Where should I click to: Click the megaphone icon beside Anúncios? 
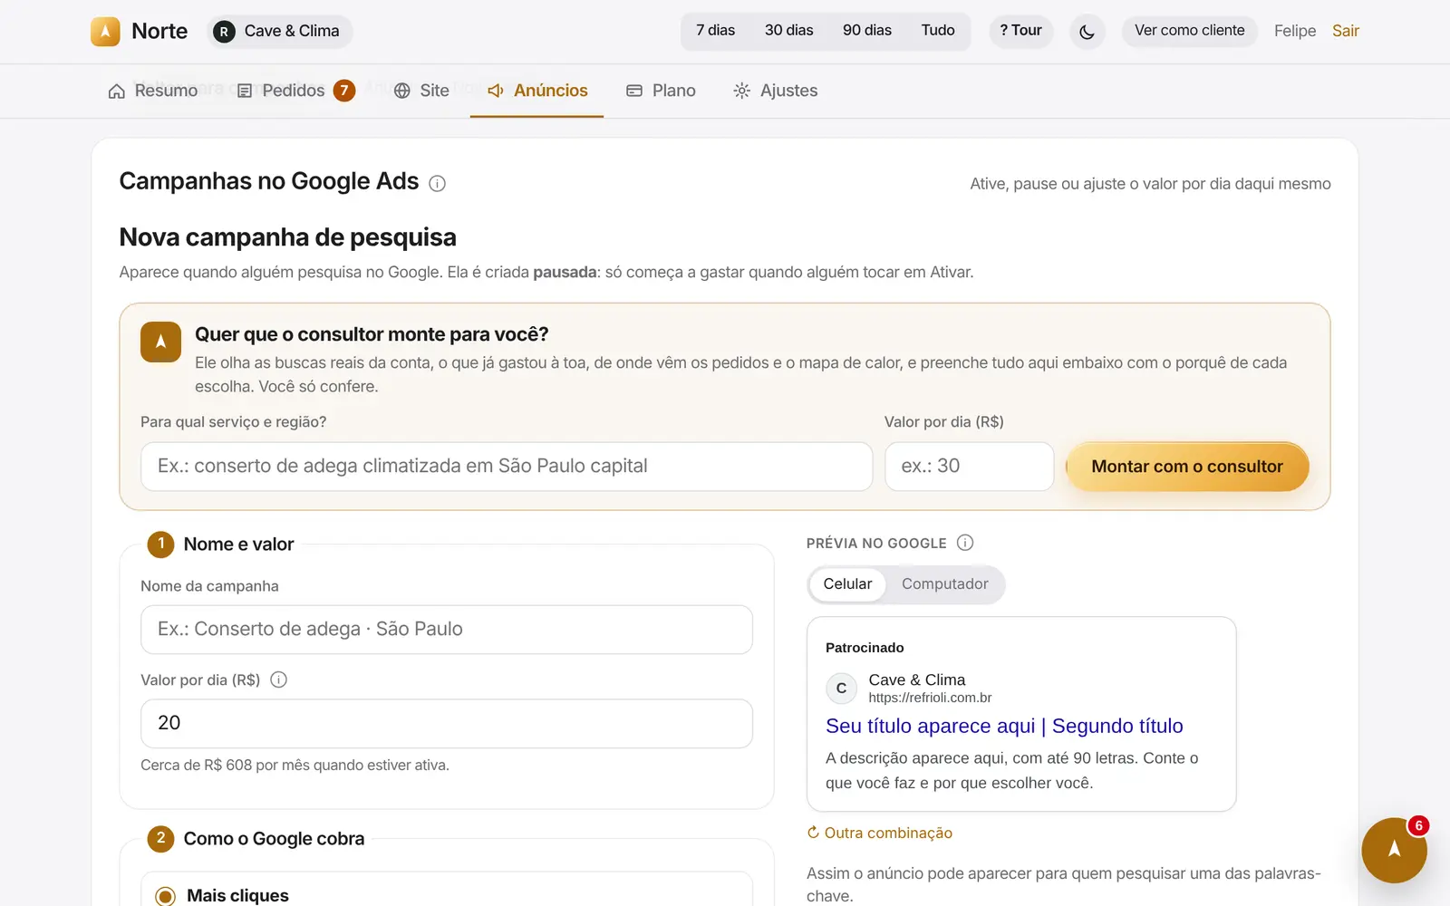click(x=496, y=91)
